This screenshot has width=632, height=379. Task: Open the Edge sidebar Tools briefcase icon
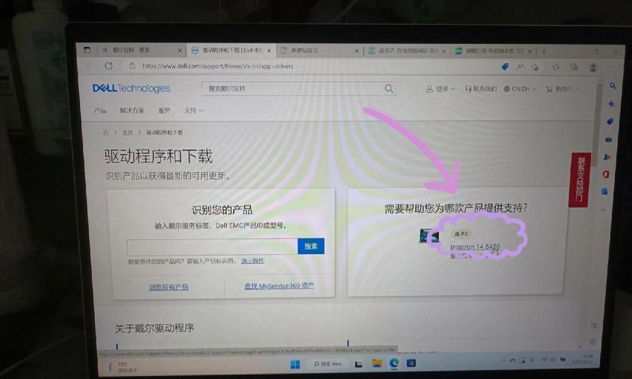coord(609,139)
